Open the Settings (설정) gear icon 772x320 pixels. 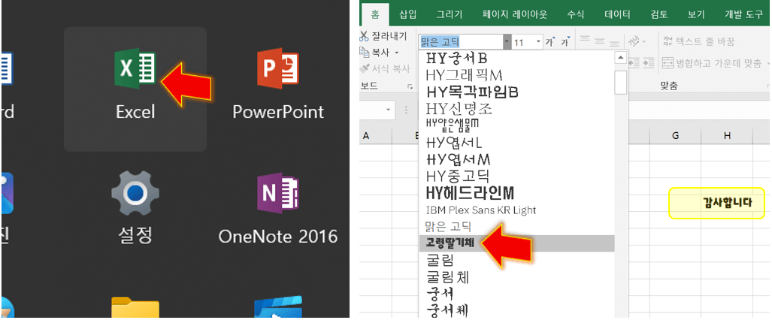click(x=135, y=194)
